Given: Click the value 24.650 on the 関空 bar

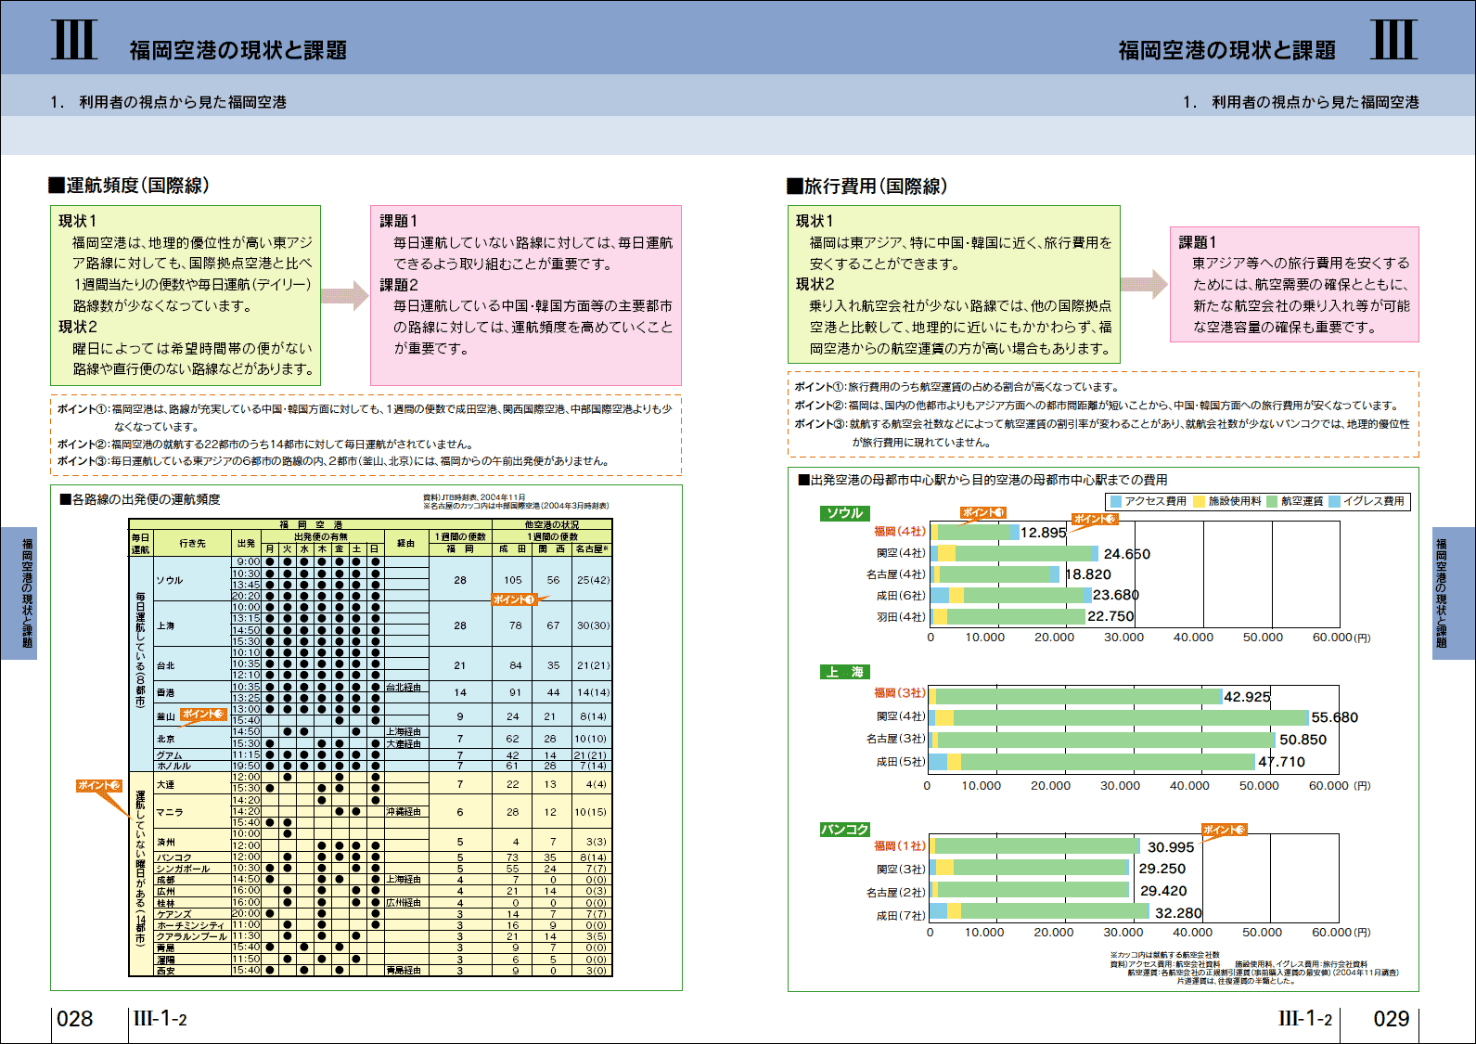Looking at the screenshot, I should tap(1126, 554).
